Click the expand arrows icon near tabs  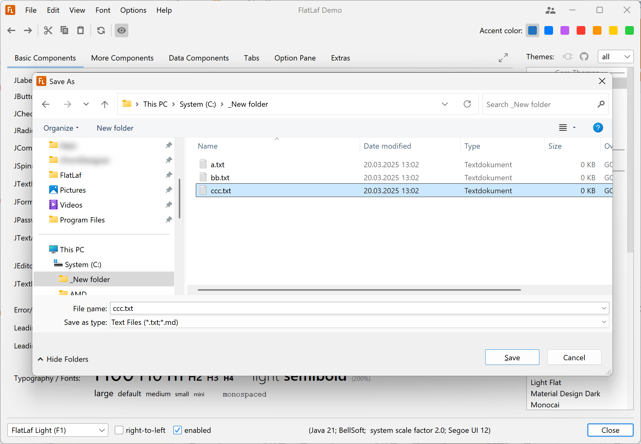(x=503, y=57)
